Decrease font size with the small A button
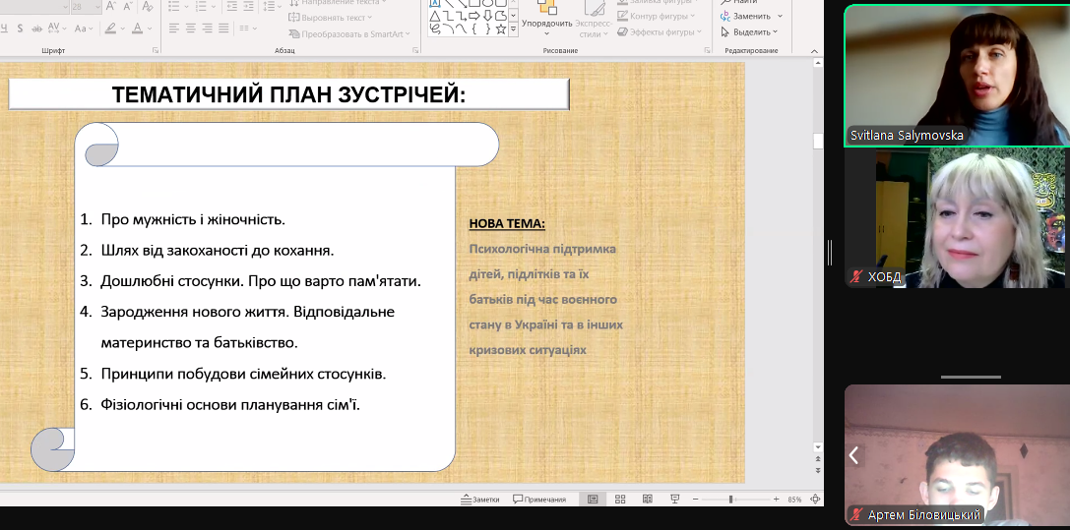This screenshot has height=530, width=1070. [x=128, y=7]
